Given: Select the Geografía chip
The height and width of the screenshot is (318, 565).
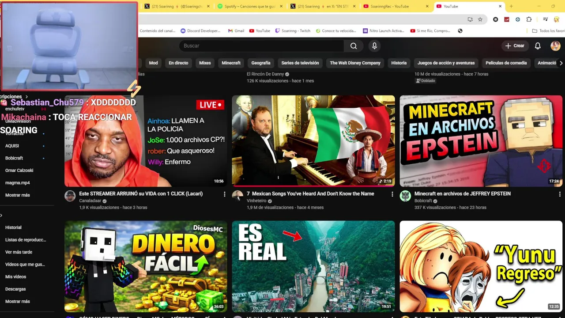Looking at the screenshot, I should 261,63.
